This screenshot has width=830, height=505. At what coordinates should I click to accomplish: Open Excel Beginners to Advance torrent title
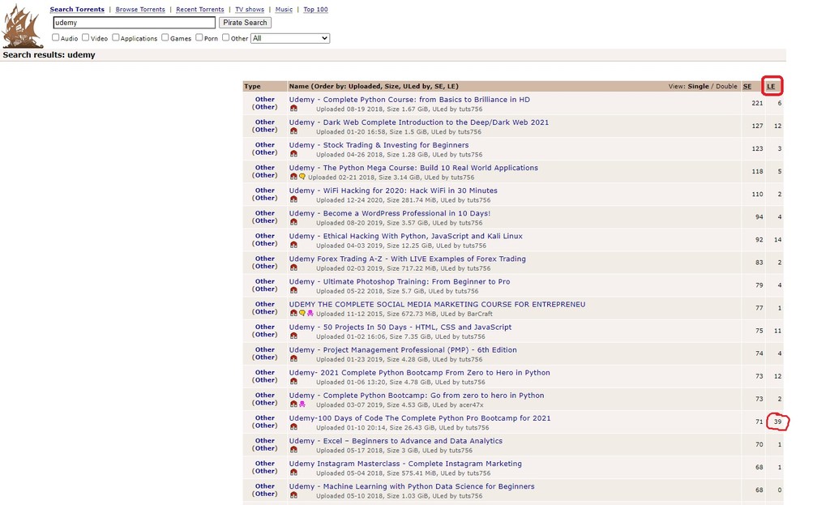click(x=396, y=441)
